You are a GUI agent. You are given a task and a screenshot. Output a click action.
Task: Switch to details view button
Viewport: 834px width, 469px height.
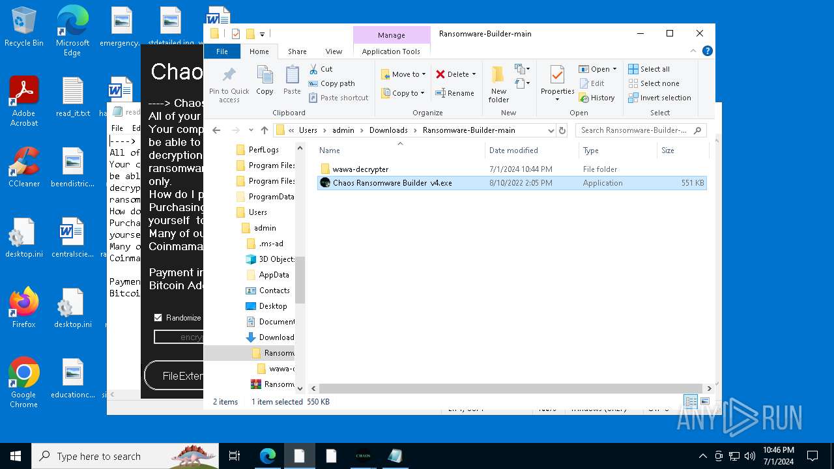click(x=691, y=401)
